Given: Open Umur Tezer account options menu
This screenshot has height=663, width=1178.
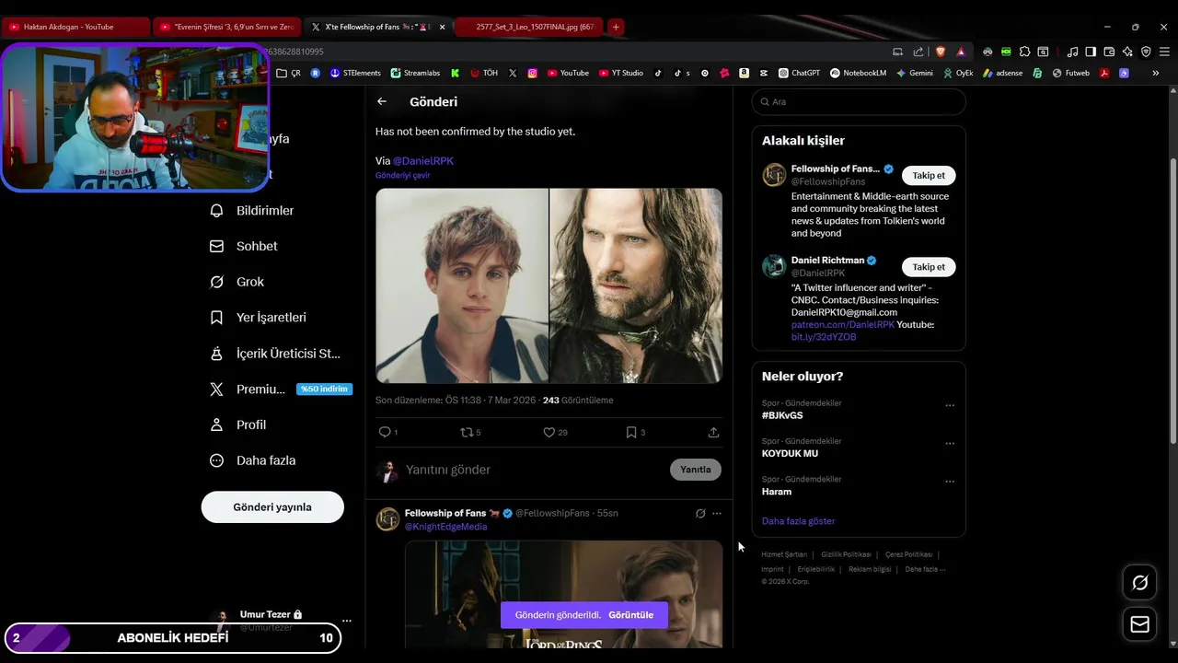Looking at the screenshot, I should [346, 621].
